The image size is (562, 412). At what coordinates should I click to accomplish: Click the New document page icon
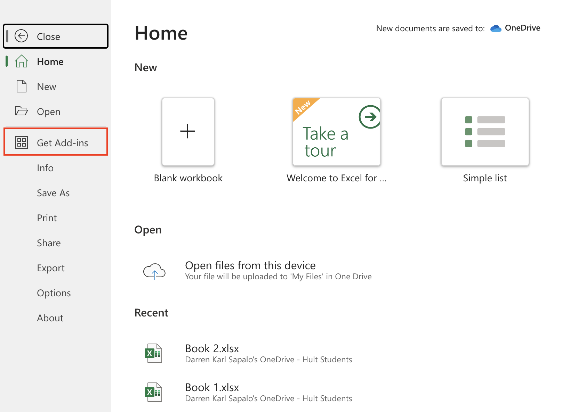click(x=22, y=86)
